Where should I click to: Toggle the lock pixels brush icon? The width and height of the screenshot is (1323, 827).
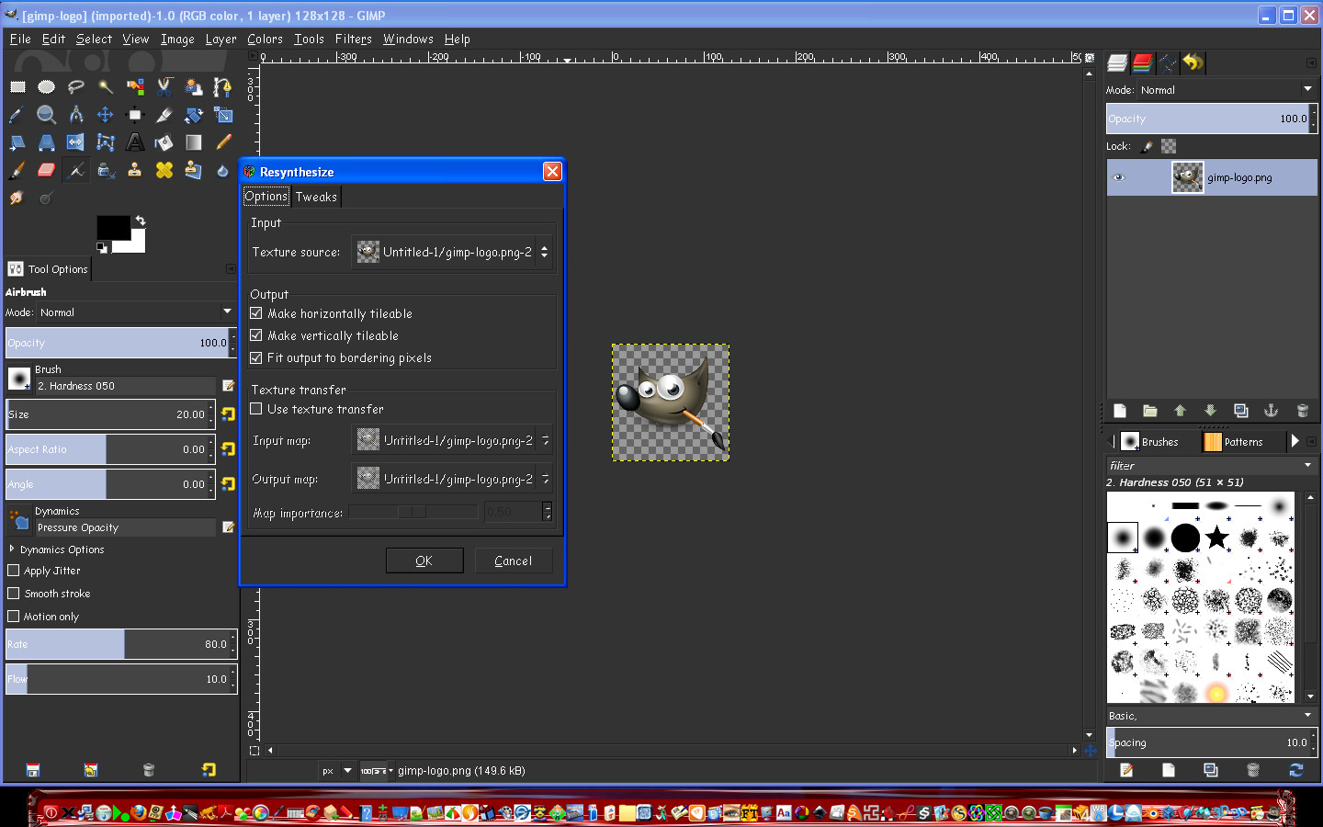(1147, 146)
